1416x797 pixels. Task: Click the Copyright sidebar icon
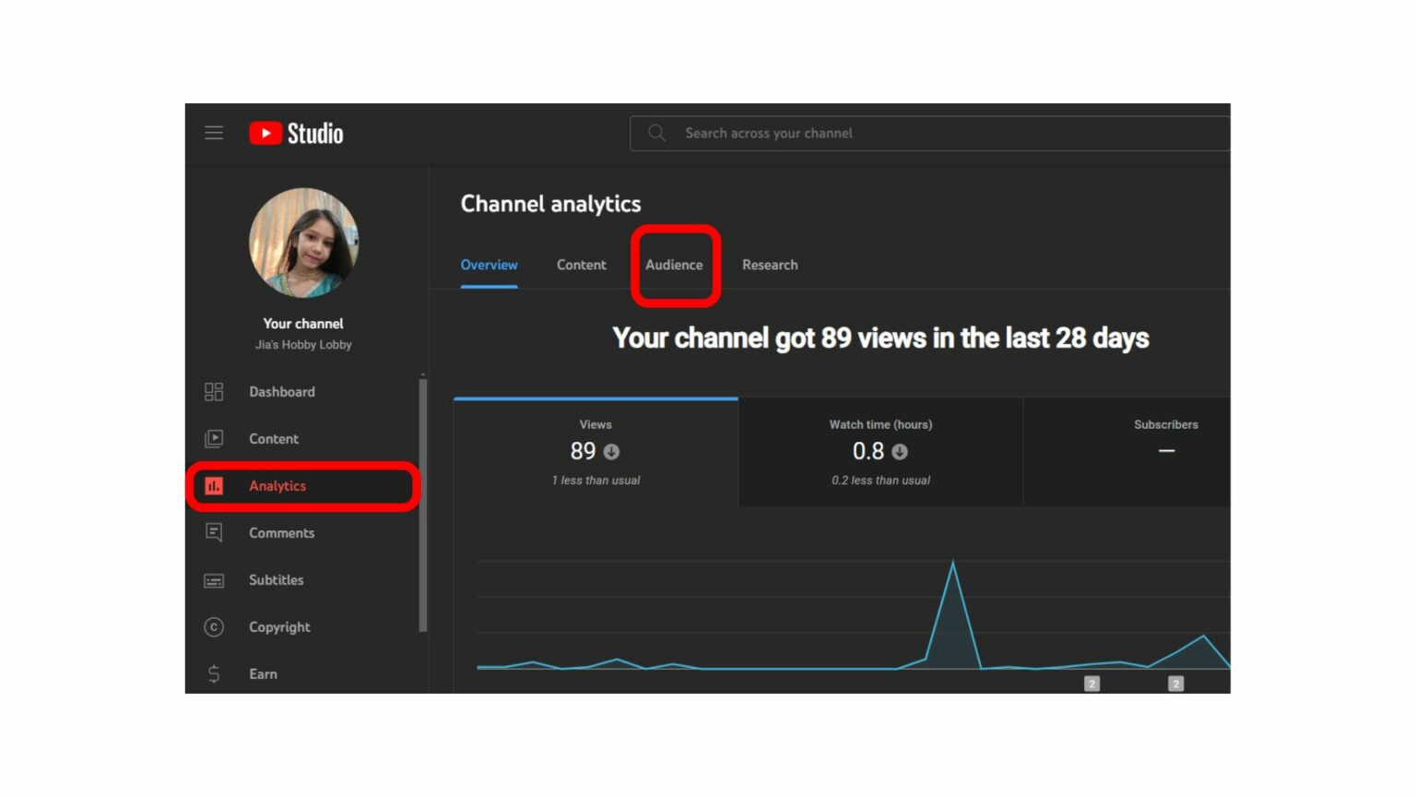[x=214, y=626]
